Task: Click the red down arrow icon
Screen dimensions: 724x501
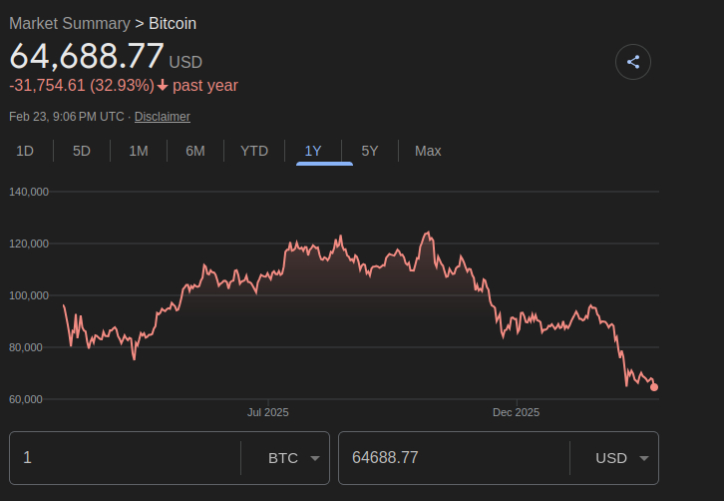Action: 163,86
